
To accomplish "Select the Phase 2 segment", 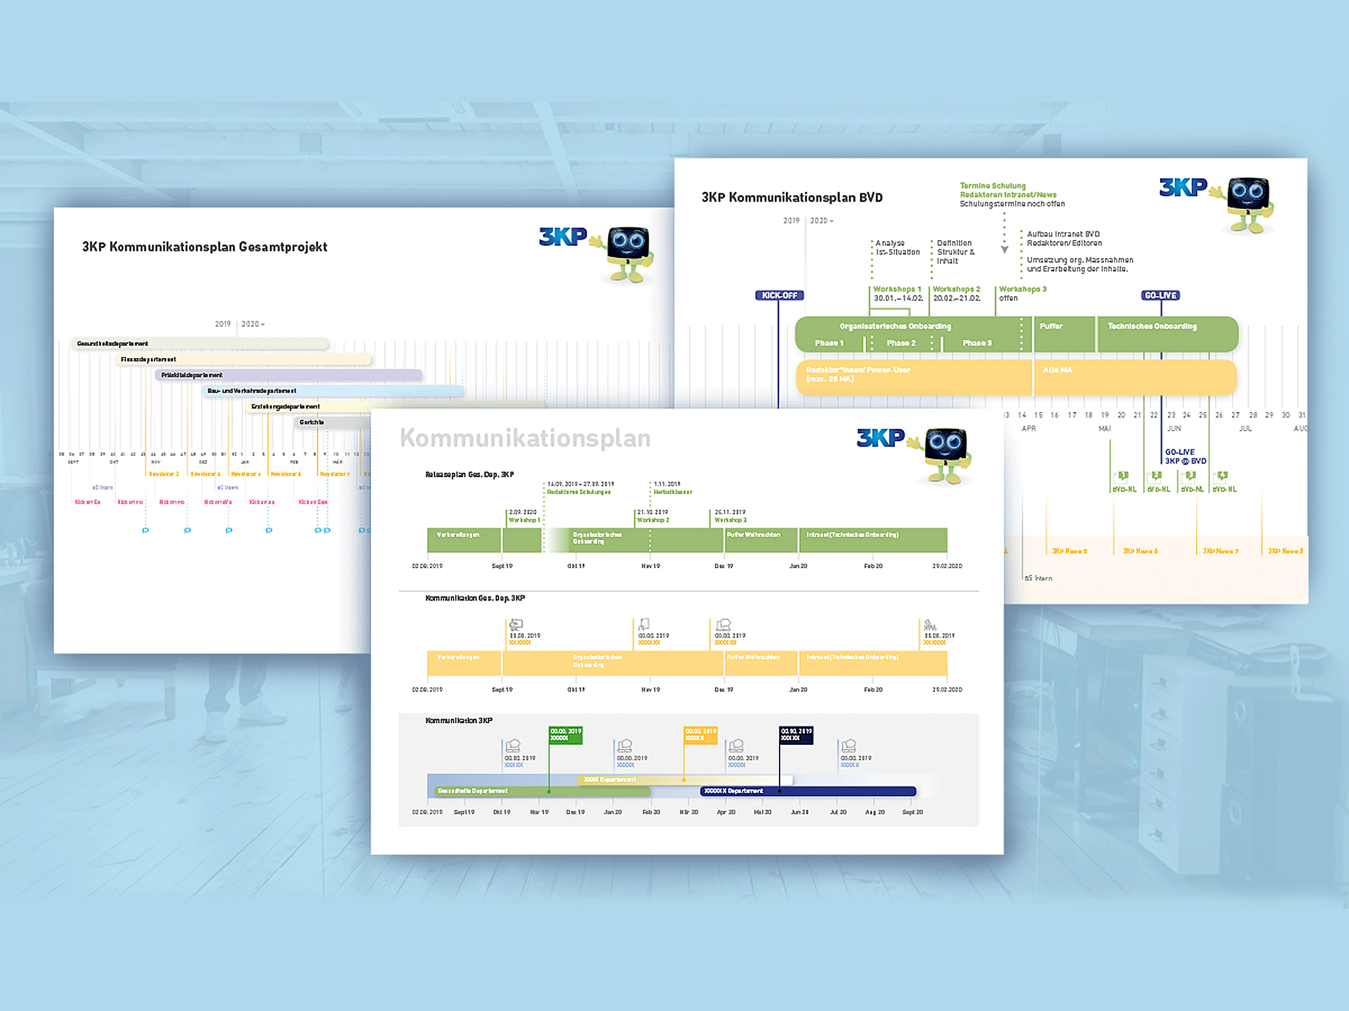I will [x=901, y=343].
